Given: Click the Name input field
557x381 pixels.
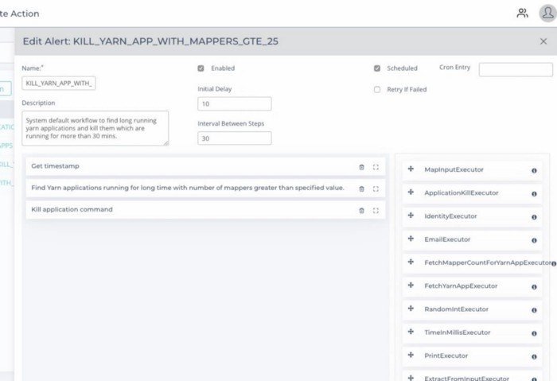Looking at the screenshot, I should pyautogui.click(x=59, y=83).
